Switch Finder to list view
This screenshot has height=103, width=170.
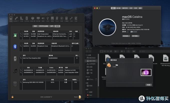pos(105,51)
